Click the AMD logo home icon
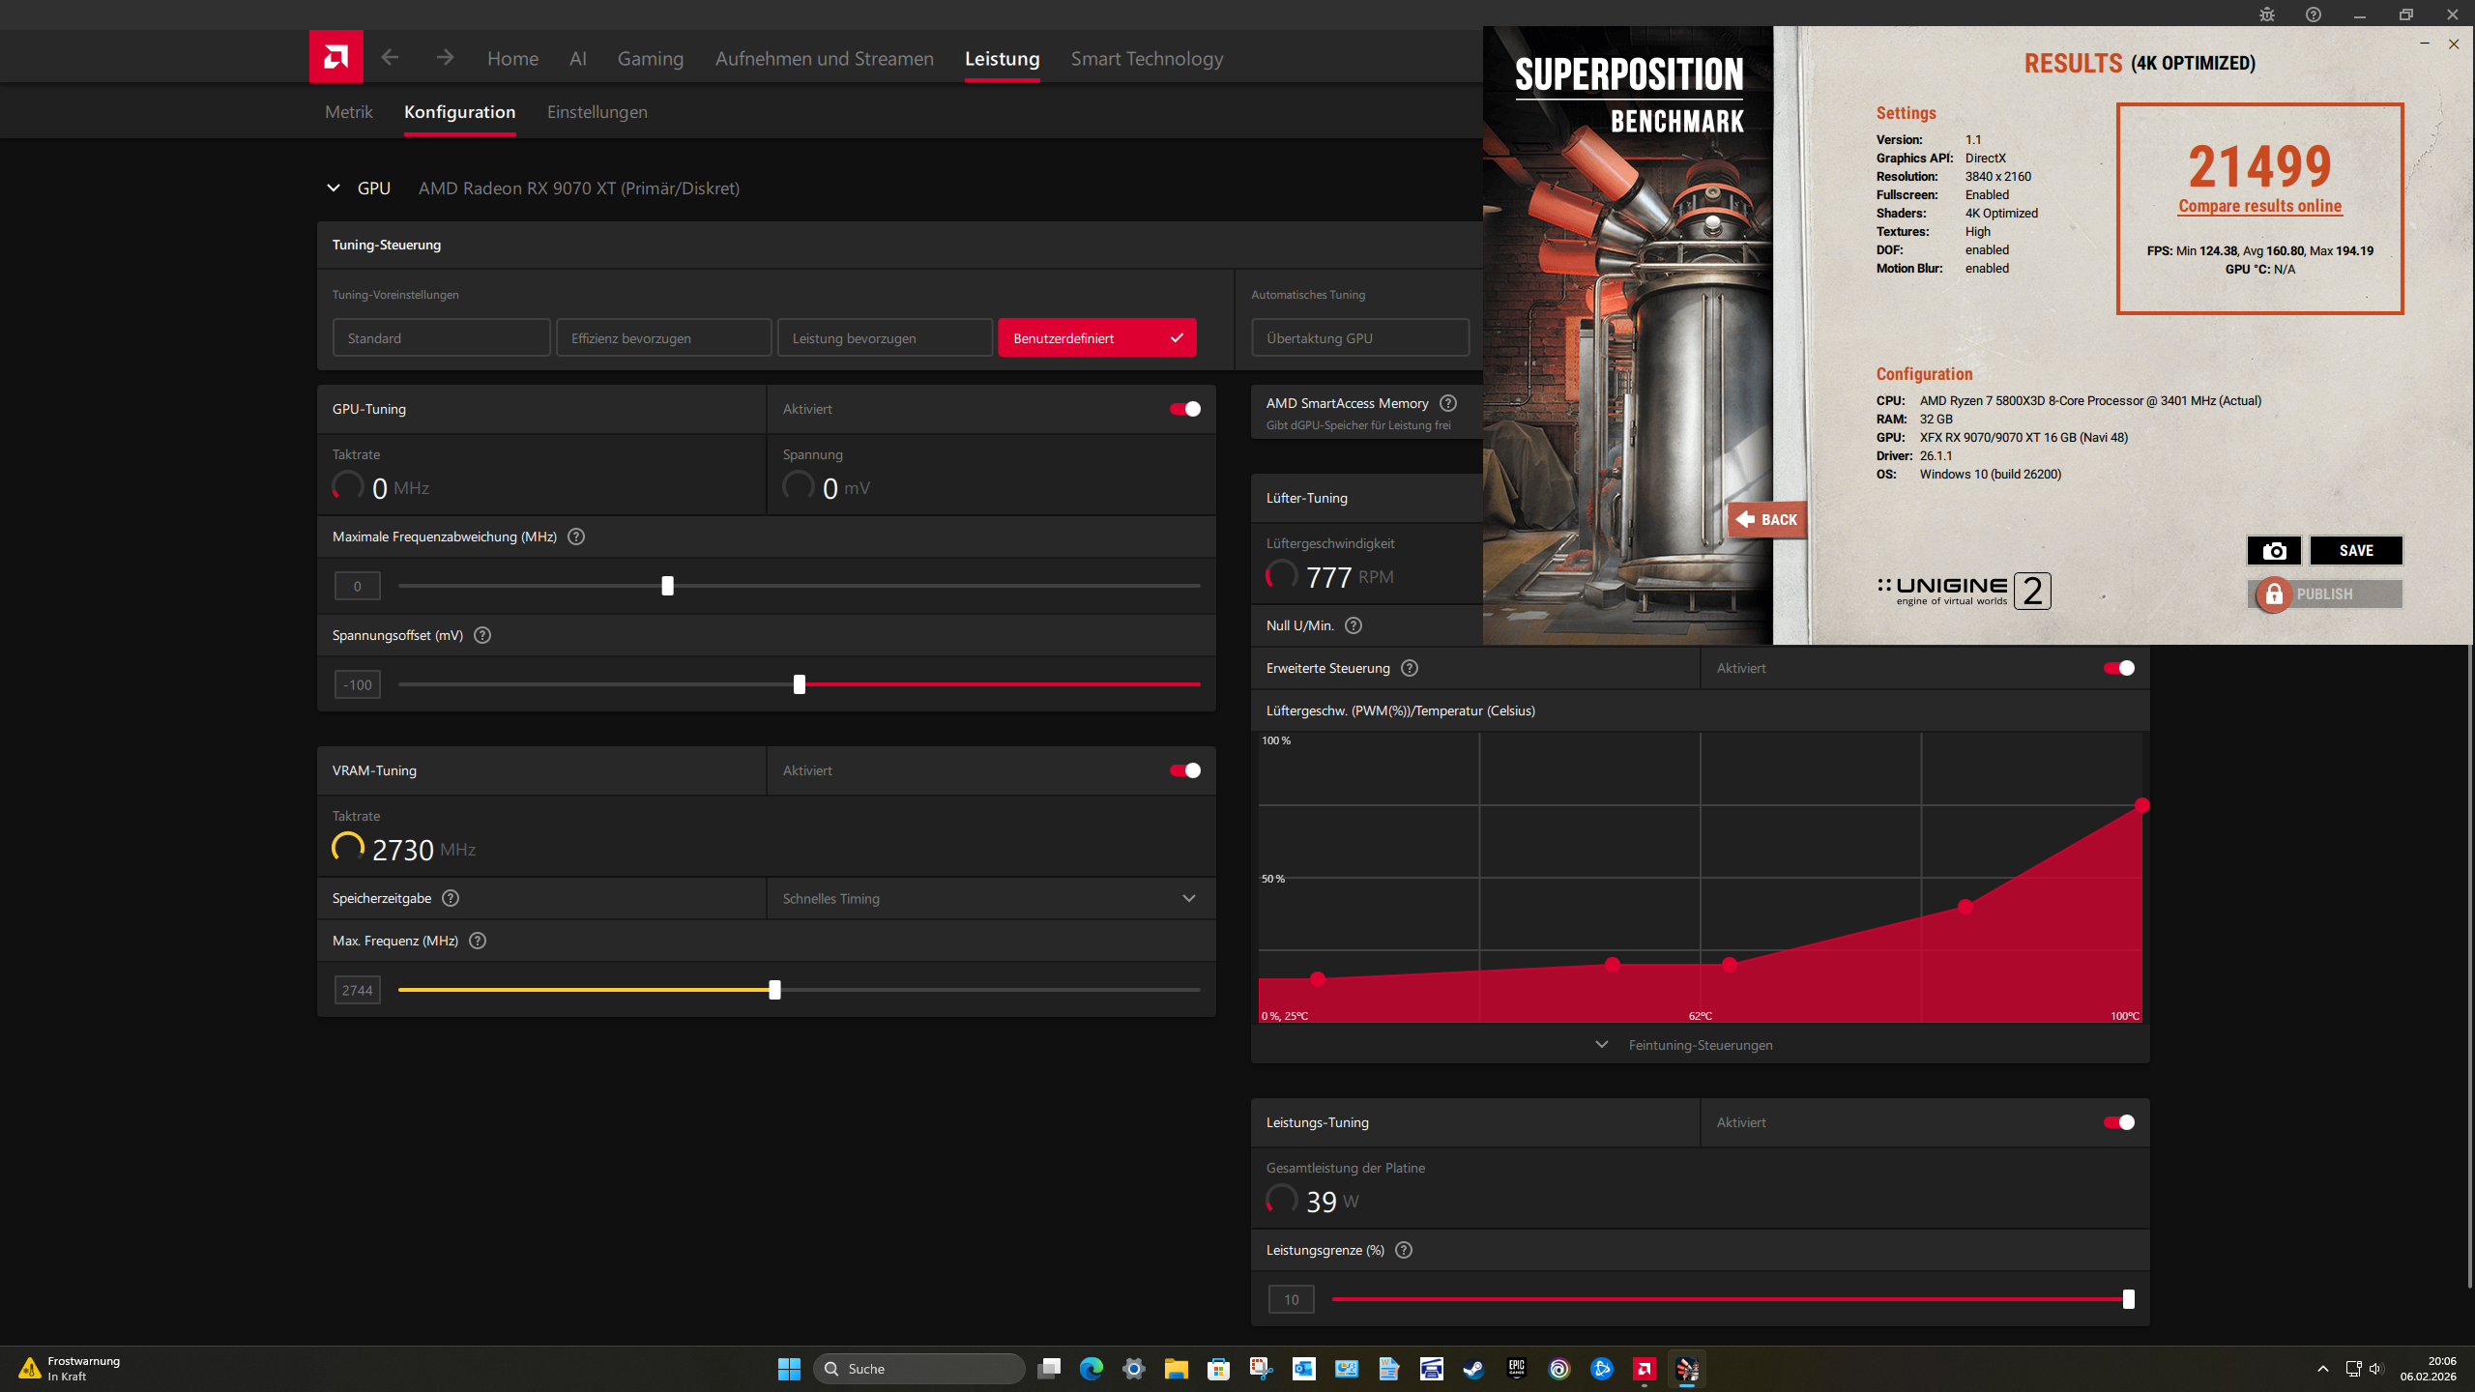 (335, 57)
